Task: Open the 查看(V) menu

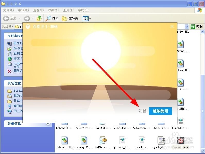Action: [38, 10]
